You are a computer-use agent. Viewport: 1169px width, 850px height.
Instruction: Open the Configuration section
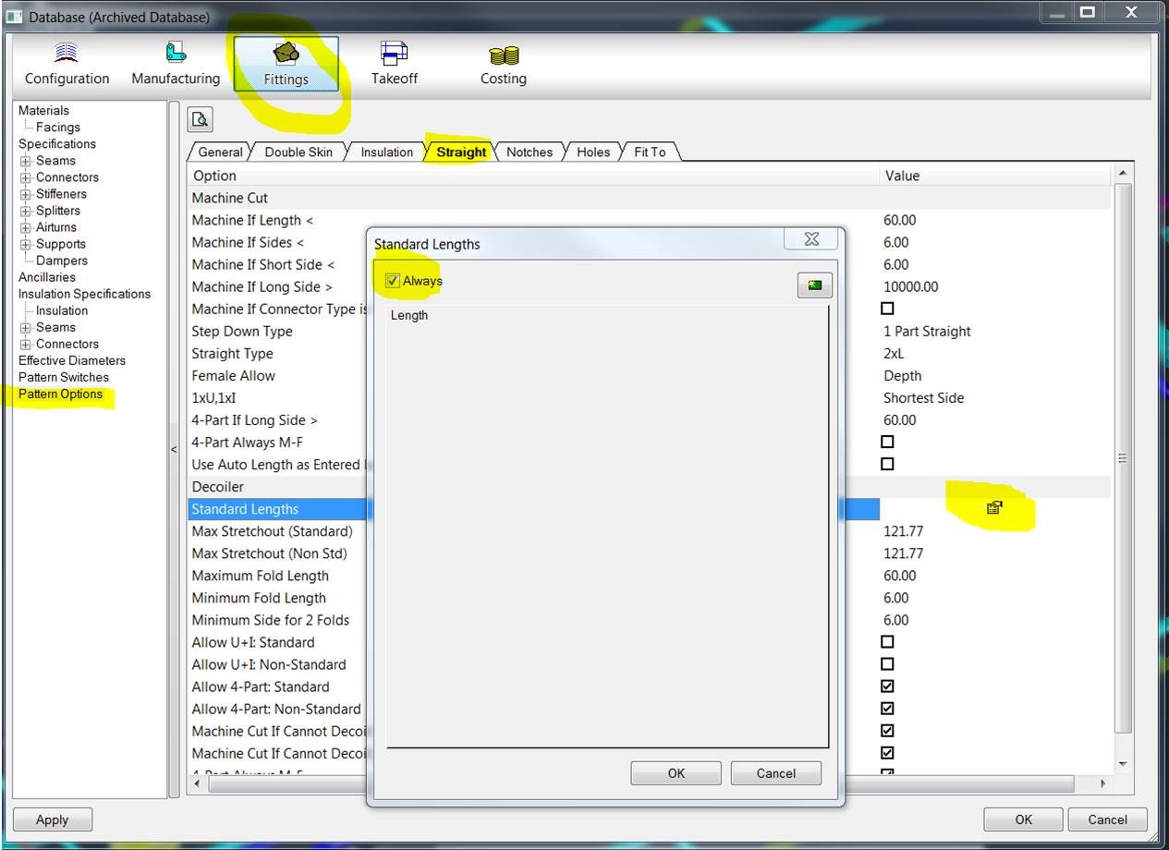pos(66,63)
